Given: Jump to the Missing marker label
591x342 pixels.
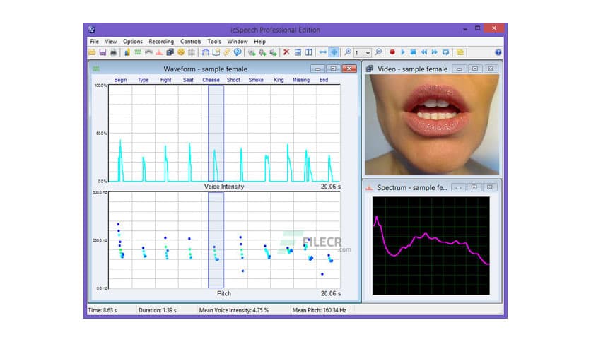Looking at the screenshot, I should [301, 80].
